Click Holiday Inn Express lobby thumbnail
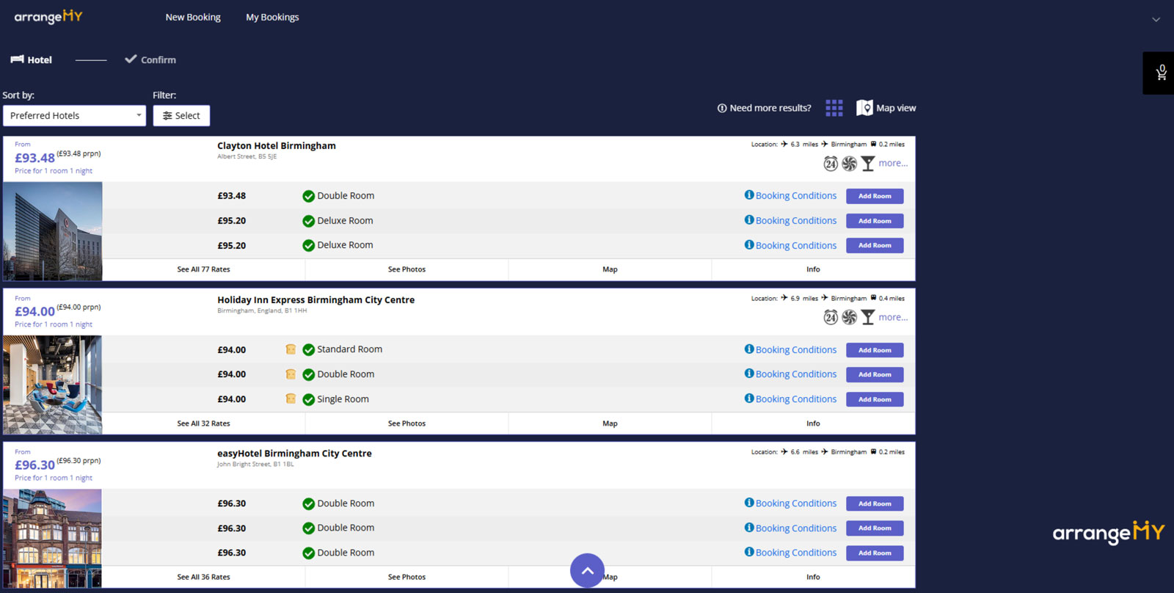The image size is (1174, 593). [53, 385]
